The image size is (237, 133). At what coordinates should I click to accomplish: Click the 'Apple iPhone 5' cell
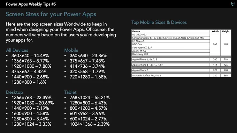[x=171, y=70]
